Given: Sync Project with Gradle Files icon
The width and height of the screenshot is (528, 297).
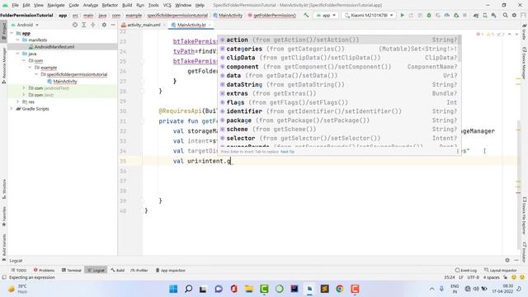Looking at the screenshot, I should point(476,15).
